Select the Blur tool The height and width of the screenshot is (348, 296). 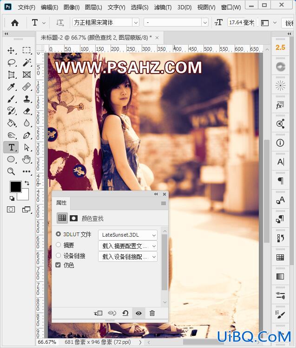(x=26, y=123)
